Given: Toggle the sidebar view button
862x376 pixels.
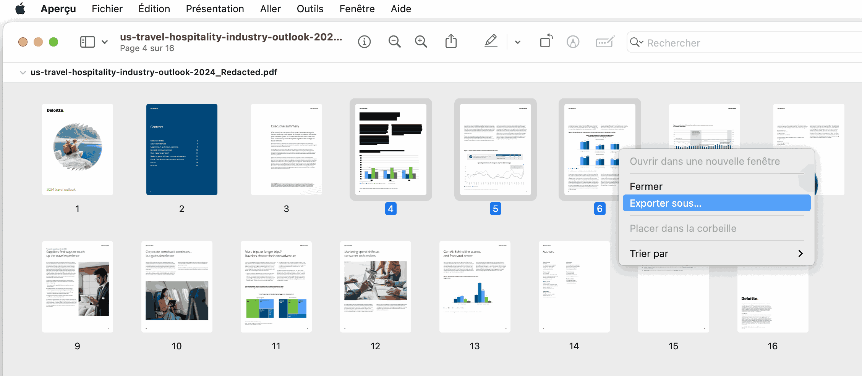Looking at the screenshot, I should pos(87,42).
